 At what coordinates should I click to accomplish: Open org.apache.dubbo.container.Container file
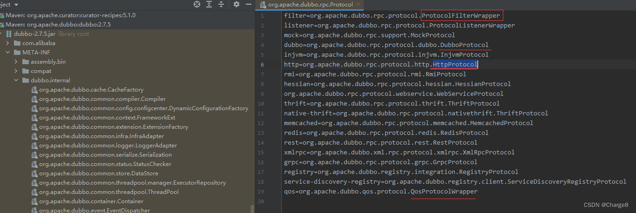(91, 201)
